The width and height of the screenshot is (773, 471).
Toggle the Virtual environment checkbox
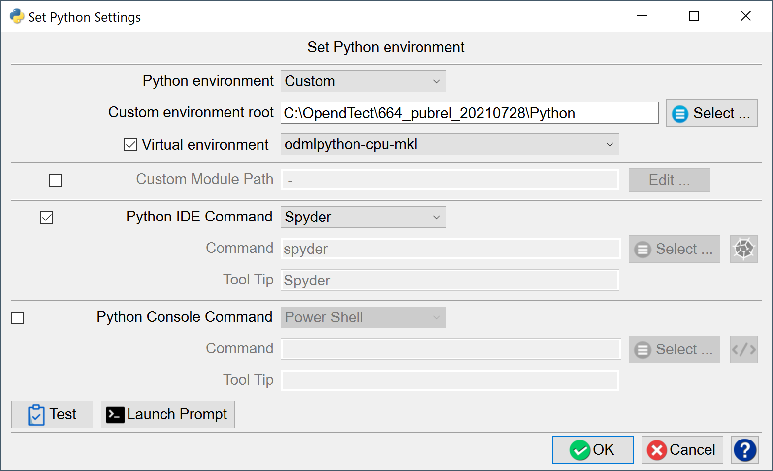click(130, 145)
